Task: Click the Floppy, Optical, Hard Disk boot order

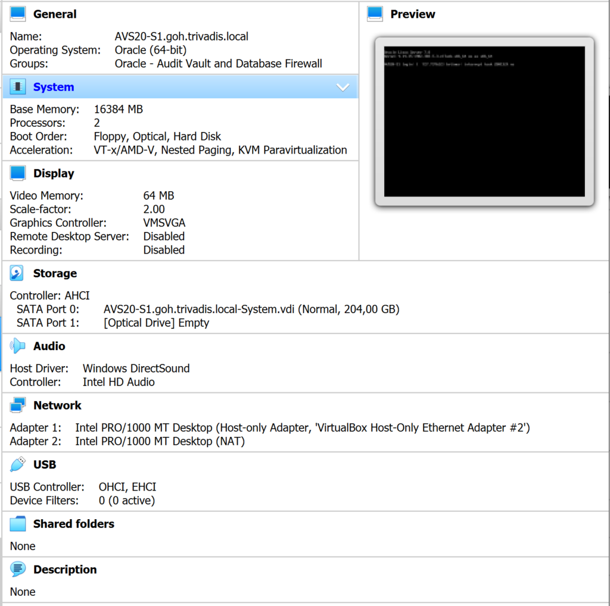Action: click(x=157, y=136)
